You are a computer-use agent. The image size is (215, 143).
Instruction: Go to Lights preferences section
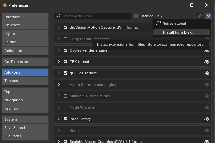(x=25, y=34)
